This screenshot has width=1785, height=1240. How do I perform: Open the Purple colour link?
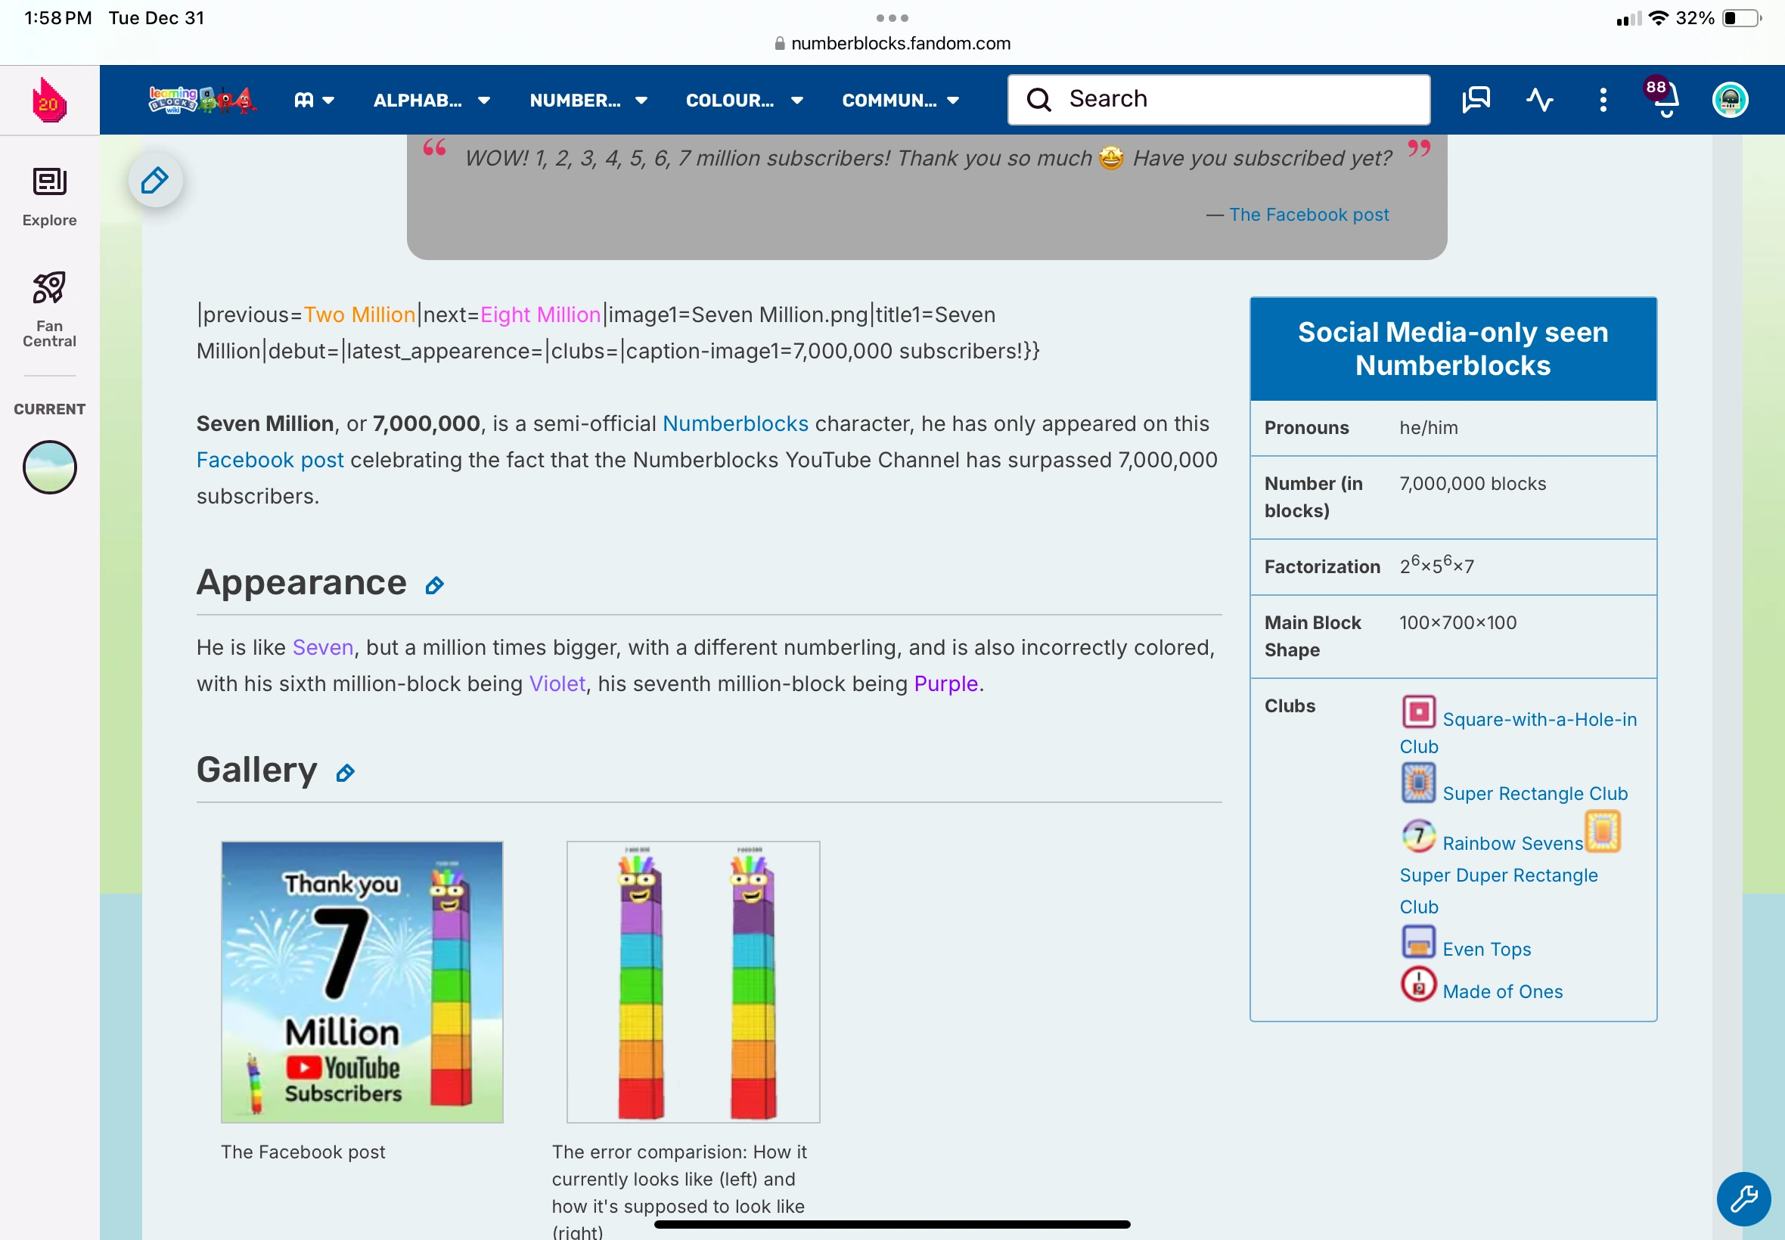tap(945, 684)
